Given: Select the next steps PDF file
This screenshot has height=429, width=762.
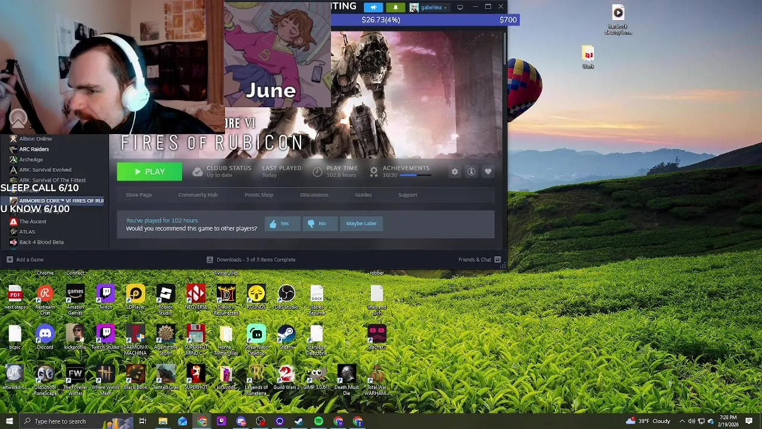Looking at the screenshot, I should pyautogui.click(x=15, y=297).
